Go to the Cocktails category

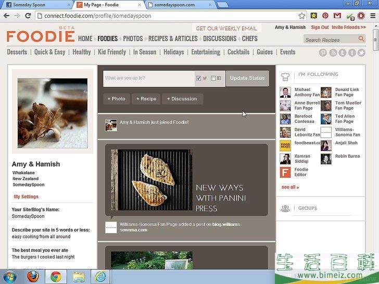coord(238,52)
